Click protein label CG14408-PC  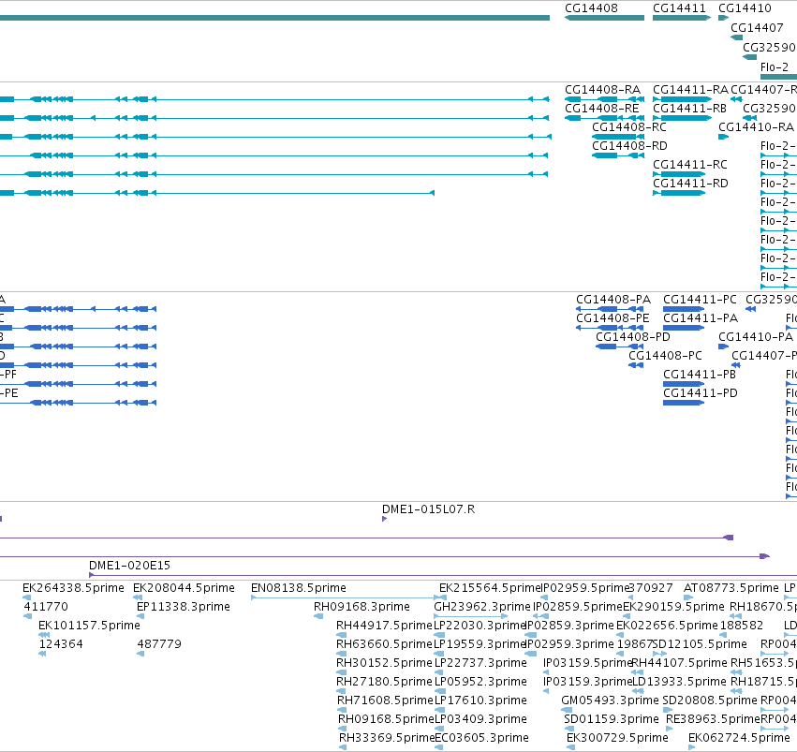665,356
